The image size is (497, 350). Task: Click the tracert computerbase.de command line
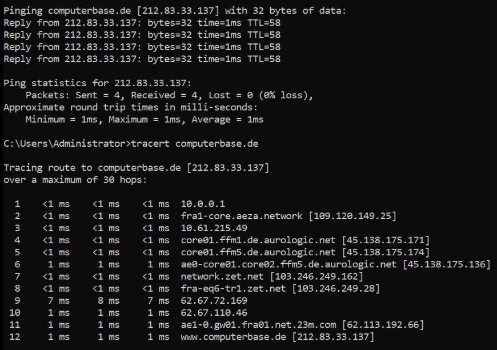131,143
